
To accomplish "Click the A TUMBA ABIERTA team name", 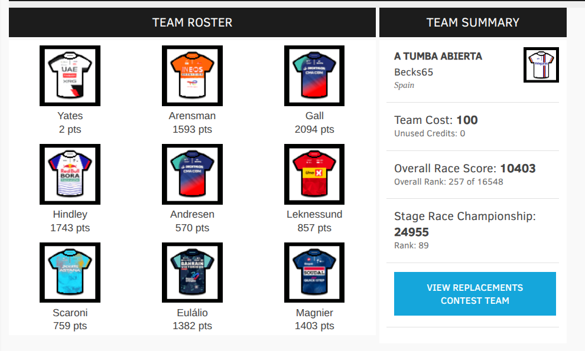I will (x=438, y=56).
